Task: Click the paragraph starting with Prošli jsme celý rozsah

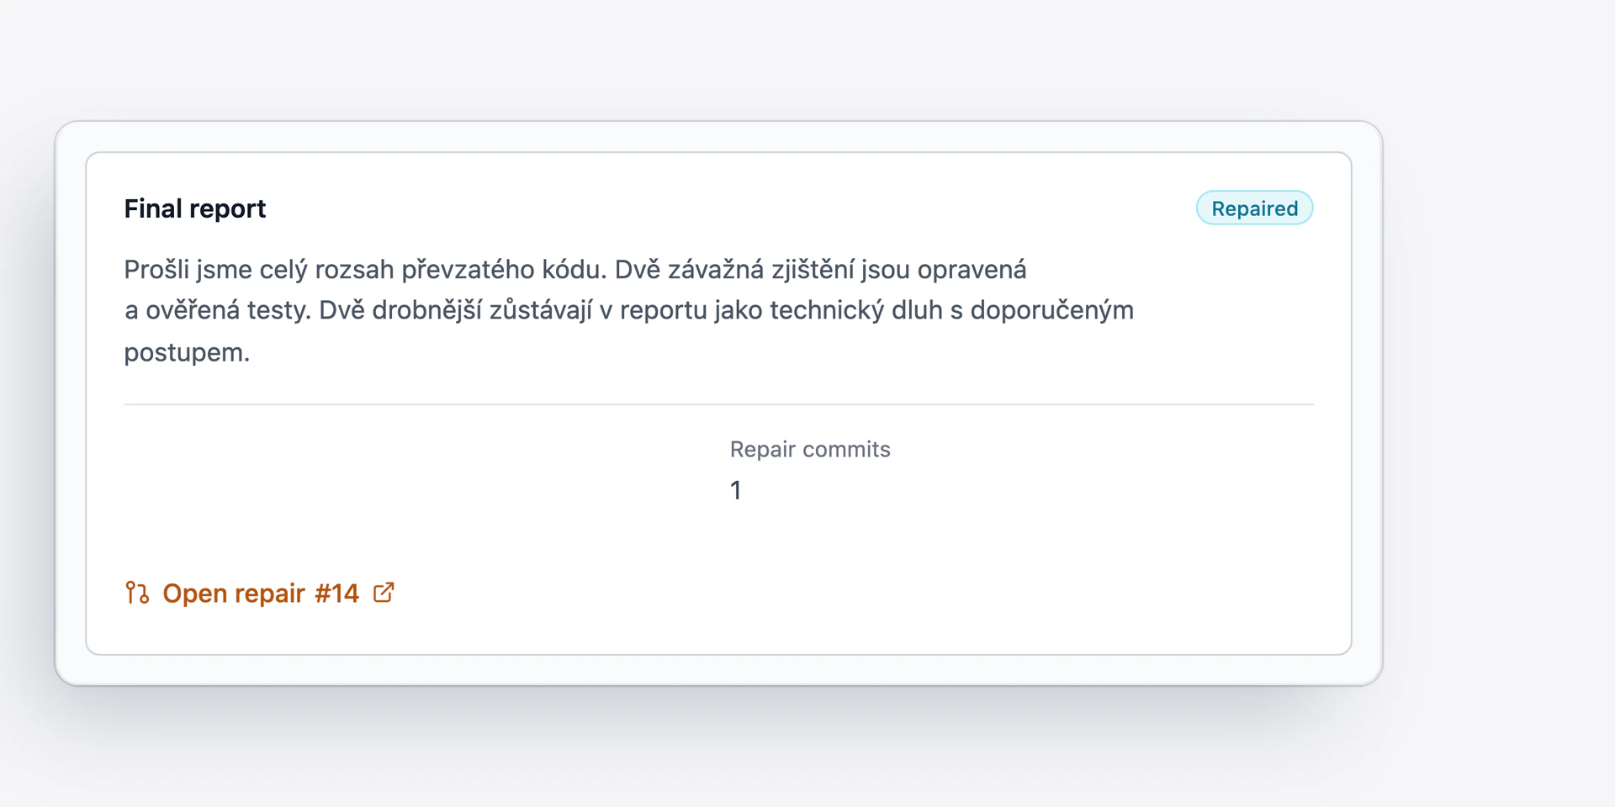Action: coord(629,311)
